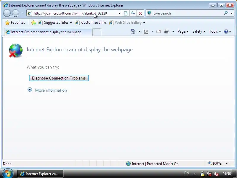Open the Suggested Sites favorites link
This screenshot has height=178, width=237.
tap(55, 23)
